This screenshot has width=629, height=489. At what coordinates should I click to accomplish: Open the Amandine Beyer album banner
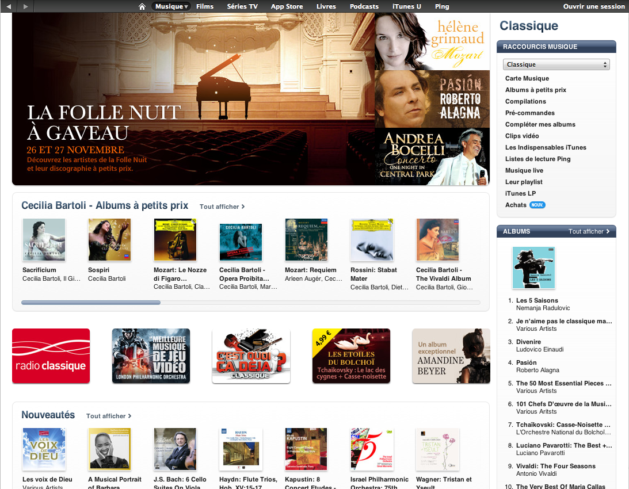tap(451, 356)
